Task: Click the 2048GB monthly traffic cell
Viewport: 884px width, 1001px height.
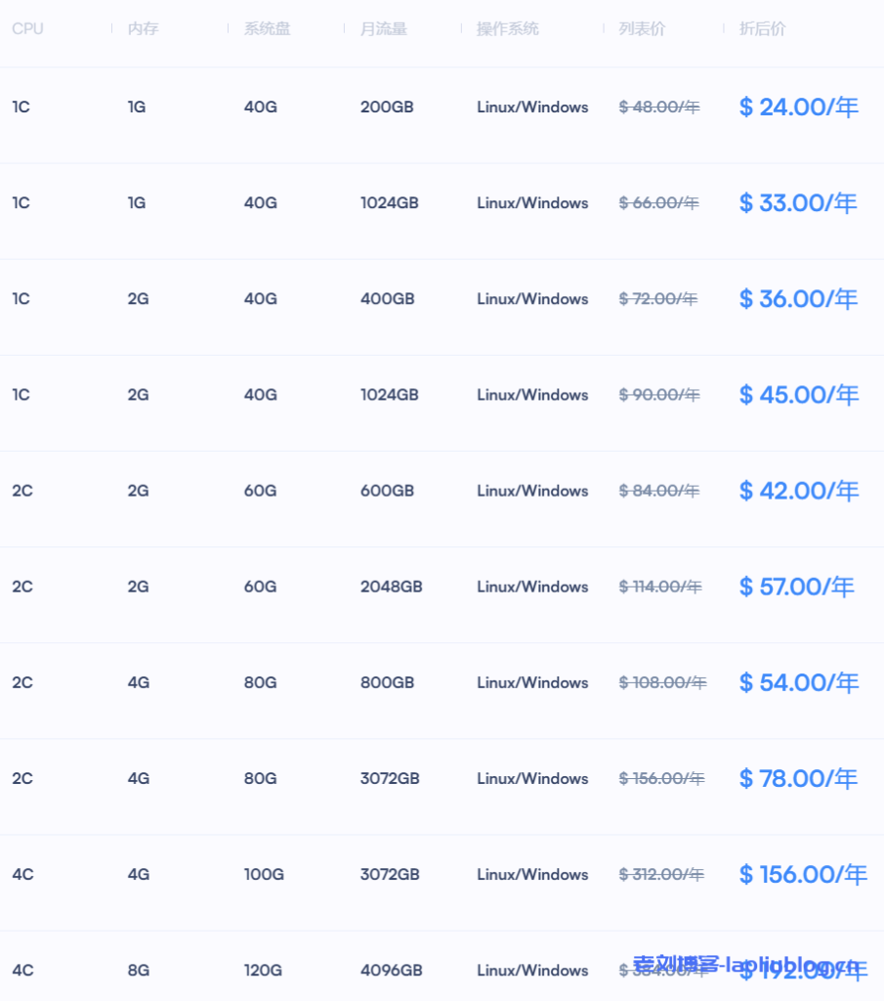Action: click(391, 587)
